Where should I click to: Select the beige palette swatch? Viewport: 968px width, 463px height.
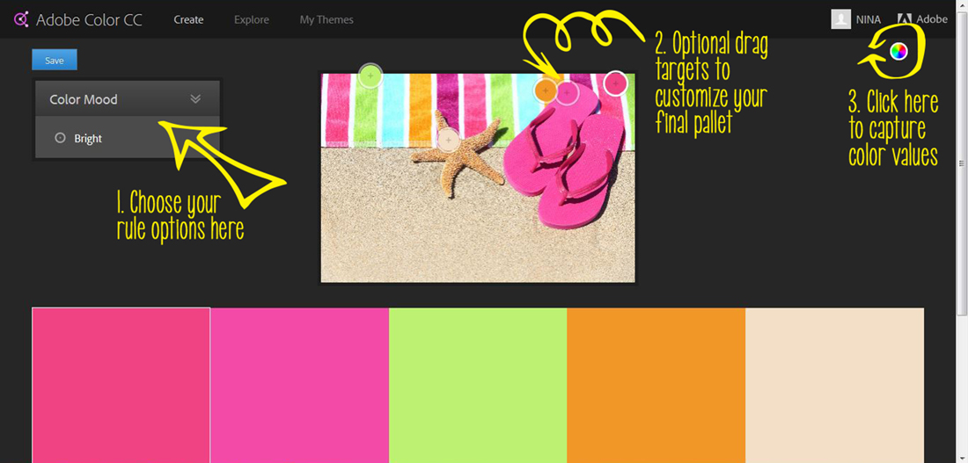coord(834,386)
